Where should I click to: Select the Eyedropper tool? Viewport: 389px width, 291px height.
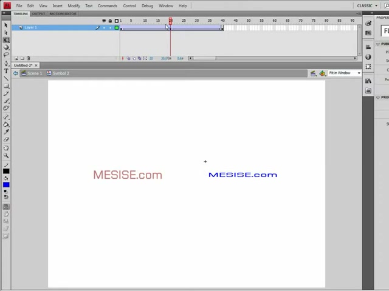point(6,132)
